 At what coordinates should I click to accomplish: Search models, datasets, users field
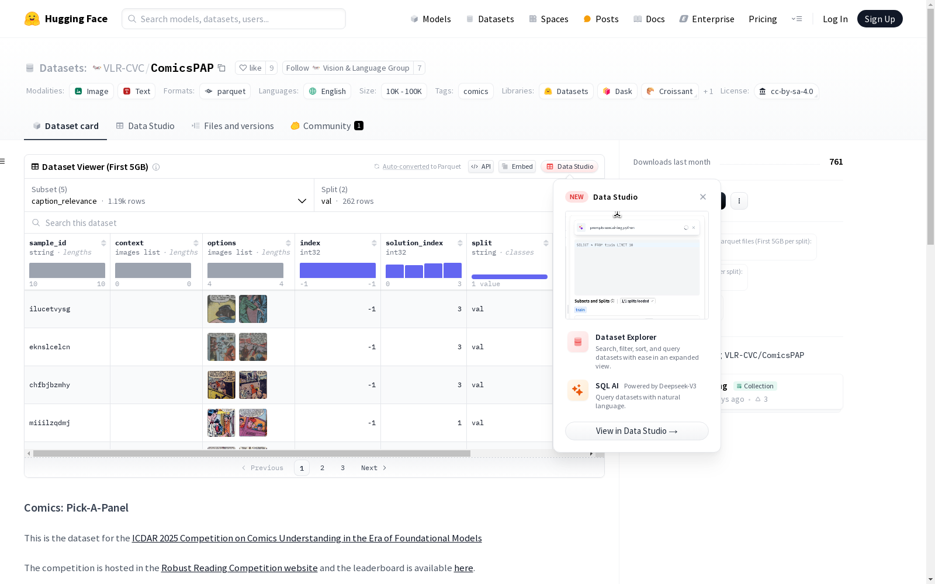point(234,19)
